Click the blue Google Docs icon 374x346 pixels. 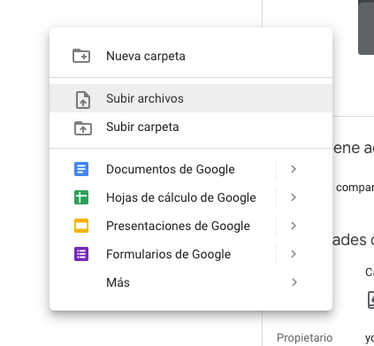pyautogui.click(x=81, y=169)
